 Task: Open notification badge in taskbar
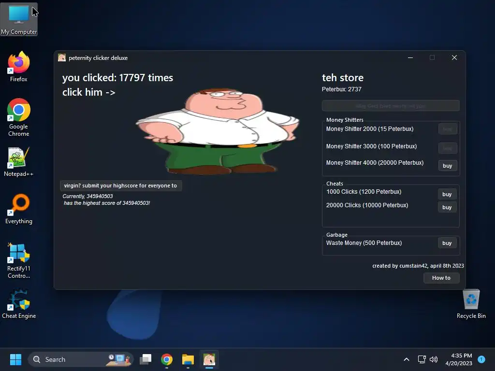click(481, 359)
